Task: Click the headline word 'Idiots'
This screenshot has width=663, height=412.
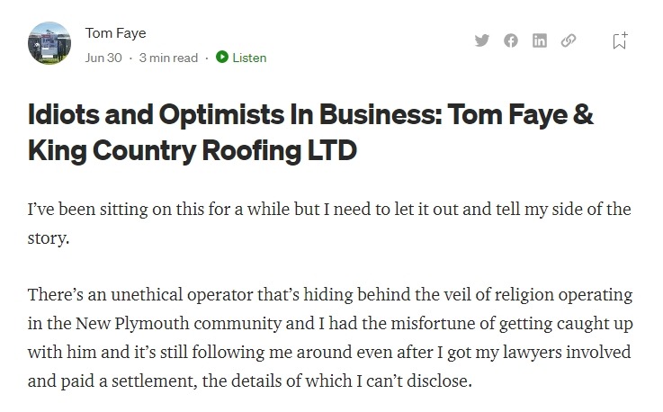Action: [64, 114]
